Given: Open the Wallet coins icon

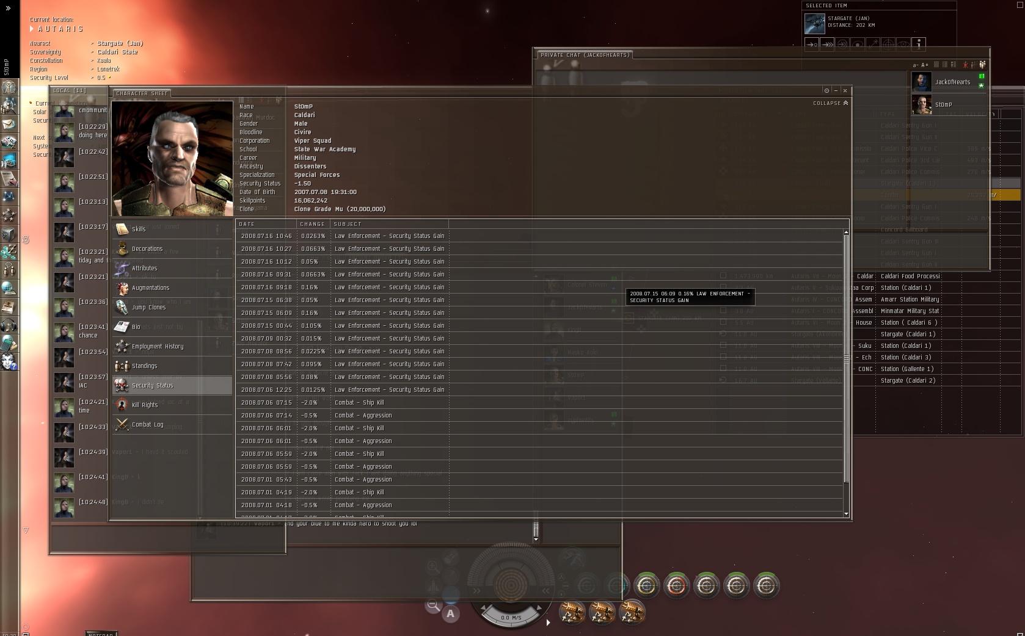Looking at the screenshot, I should point(9,251).
